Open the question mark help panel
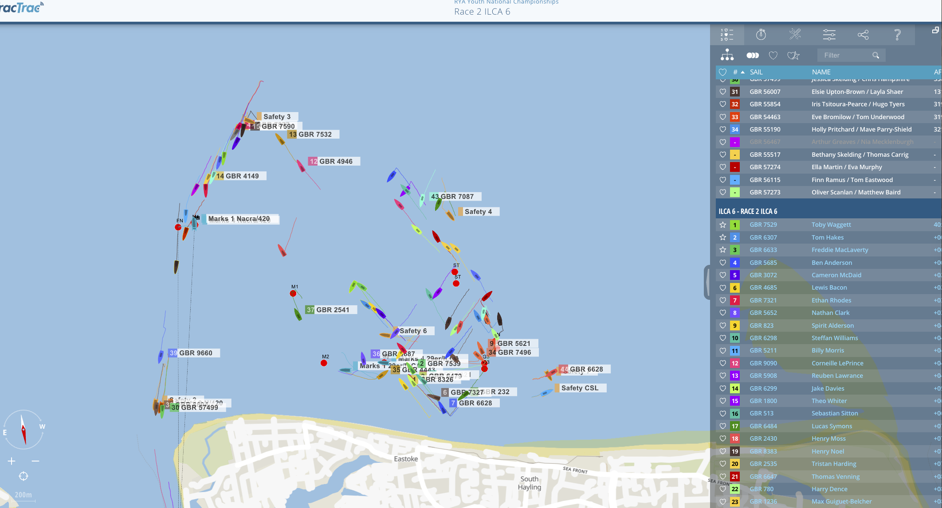Screen dimensions: 942x508 (x=897, y=35)
